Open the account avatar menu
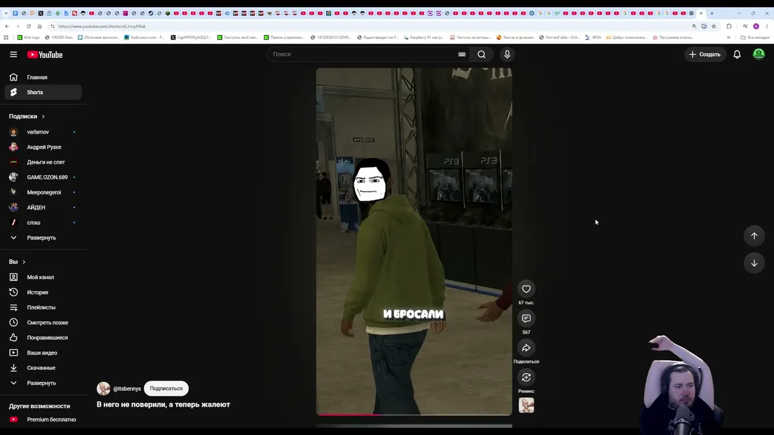Screen dimensions: 774x435 [759, 54]
